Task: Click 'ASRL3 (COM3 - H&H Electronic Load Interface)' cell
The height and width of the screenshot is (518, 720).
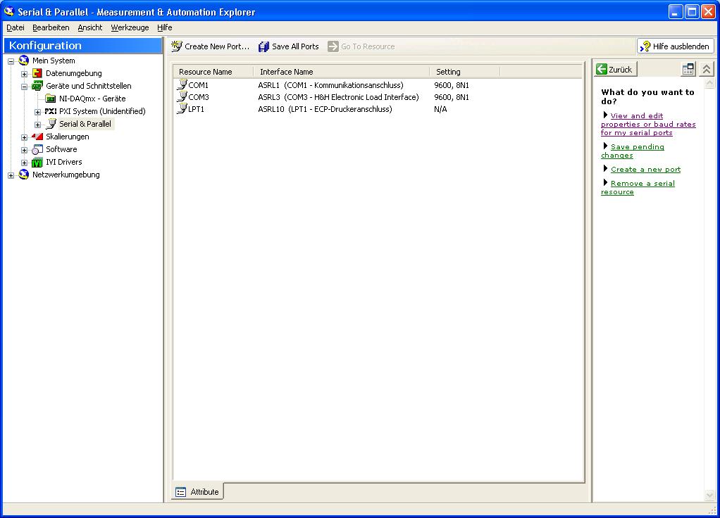Action: [x=338, y=97]
